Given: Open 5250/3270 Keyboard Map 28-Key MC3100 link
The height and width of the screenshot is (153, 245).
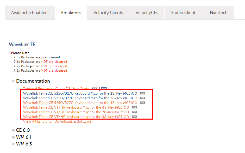Looking at the screenshot, I should 80,93.
